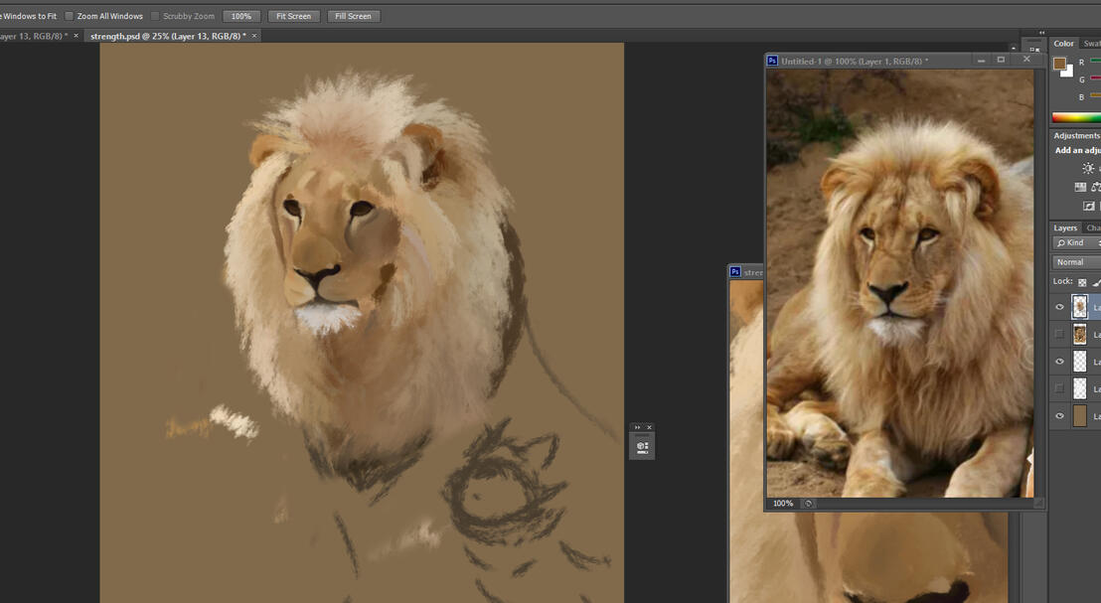
Task: Expand the collapsed panels above the Color panel
Action: coord(1041,33)
